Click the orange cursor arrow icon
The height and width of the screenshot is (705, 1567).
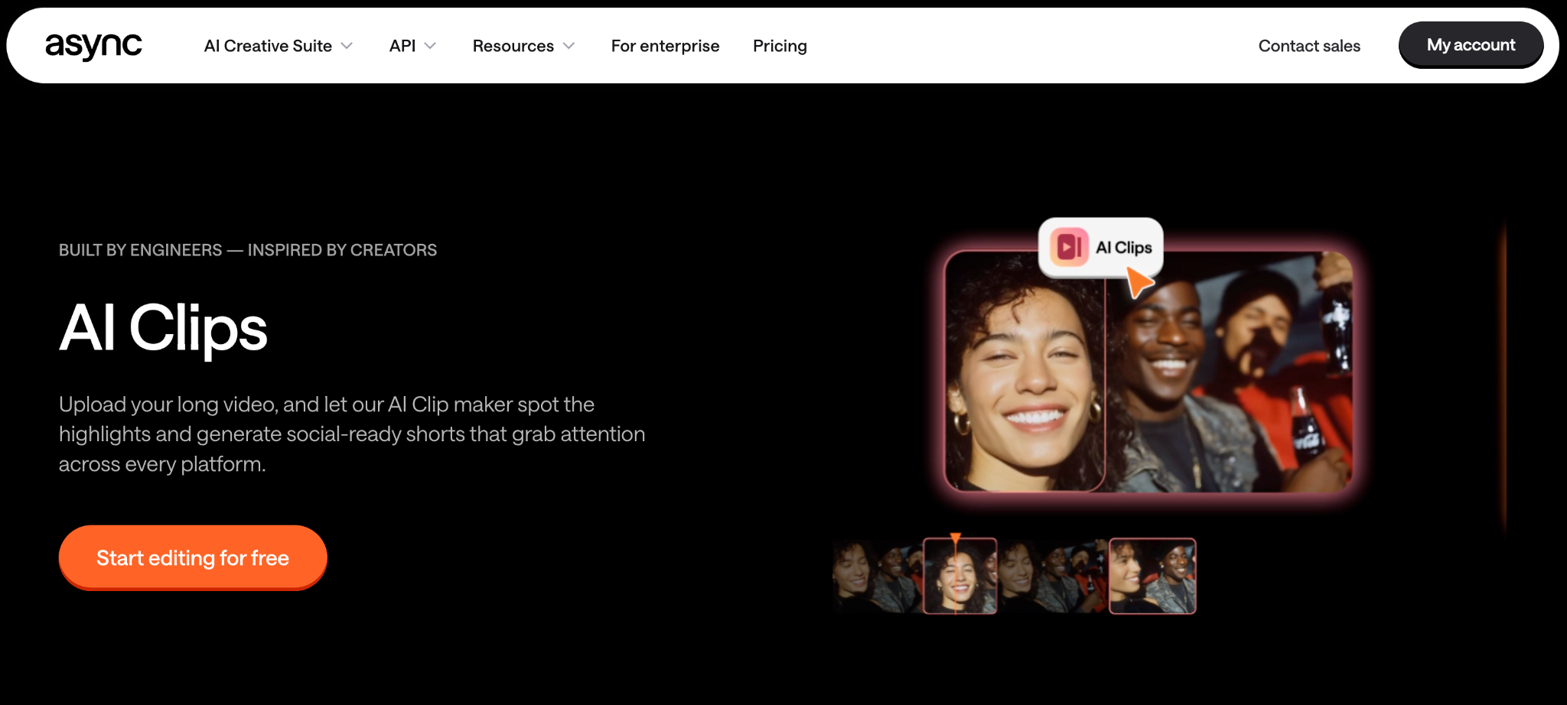[x=1139, y=282]
